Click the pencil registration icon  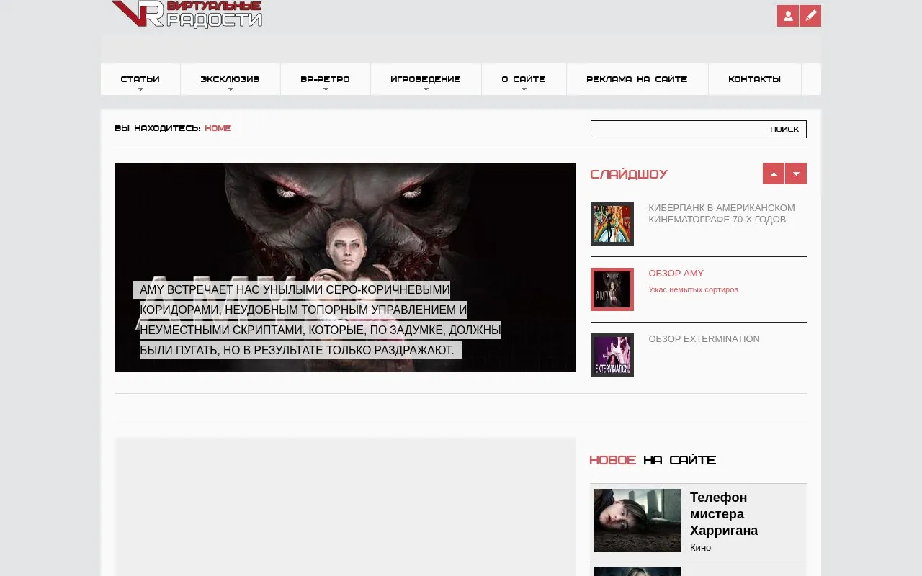(x=810, y=16)
